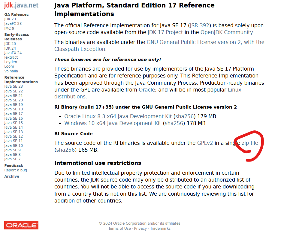Select Java SE 20 reference implementation

pyautogui.click(x=14, y=100)
